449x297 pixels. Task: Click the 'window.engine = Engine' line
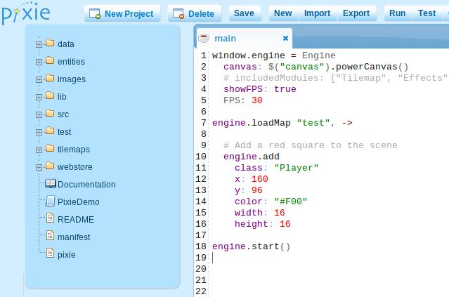click(274, 55)
